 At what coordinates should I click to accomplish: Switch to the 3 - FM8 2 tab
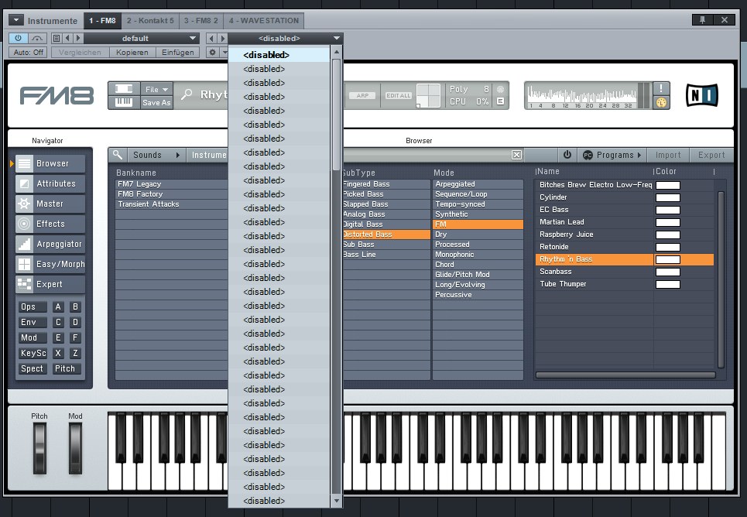[200, 20]
